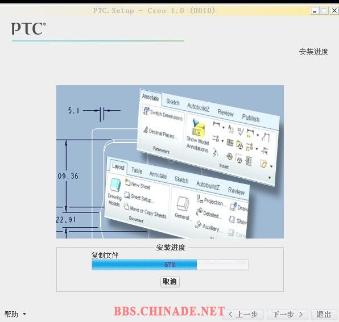Screen dimensions: 339x322
Task: Click the PTC logo
Action: pyautogui.click(x=28, y=29)
